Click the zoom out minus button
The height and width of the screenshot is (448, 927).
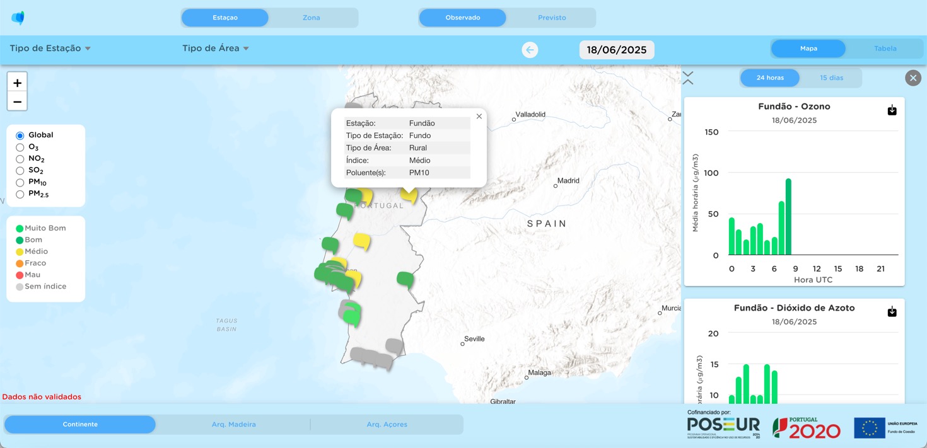(17, 101)
